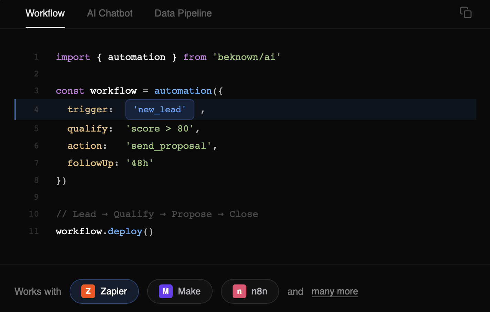Select the Zapier integration pill
The image size is (490, 312).
click(104, 291)
